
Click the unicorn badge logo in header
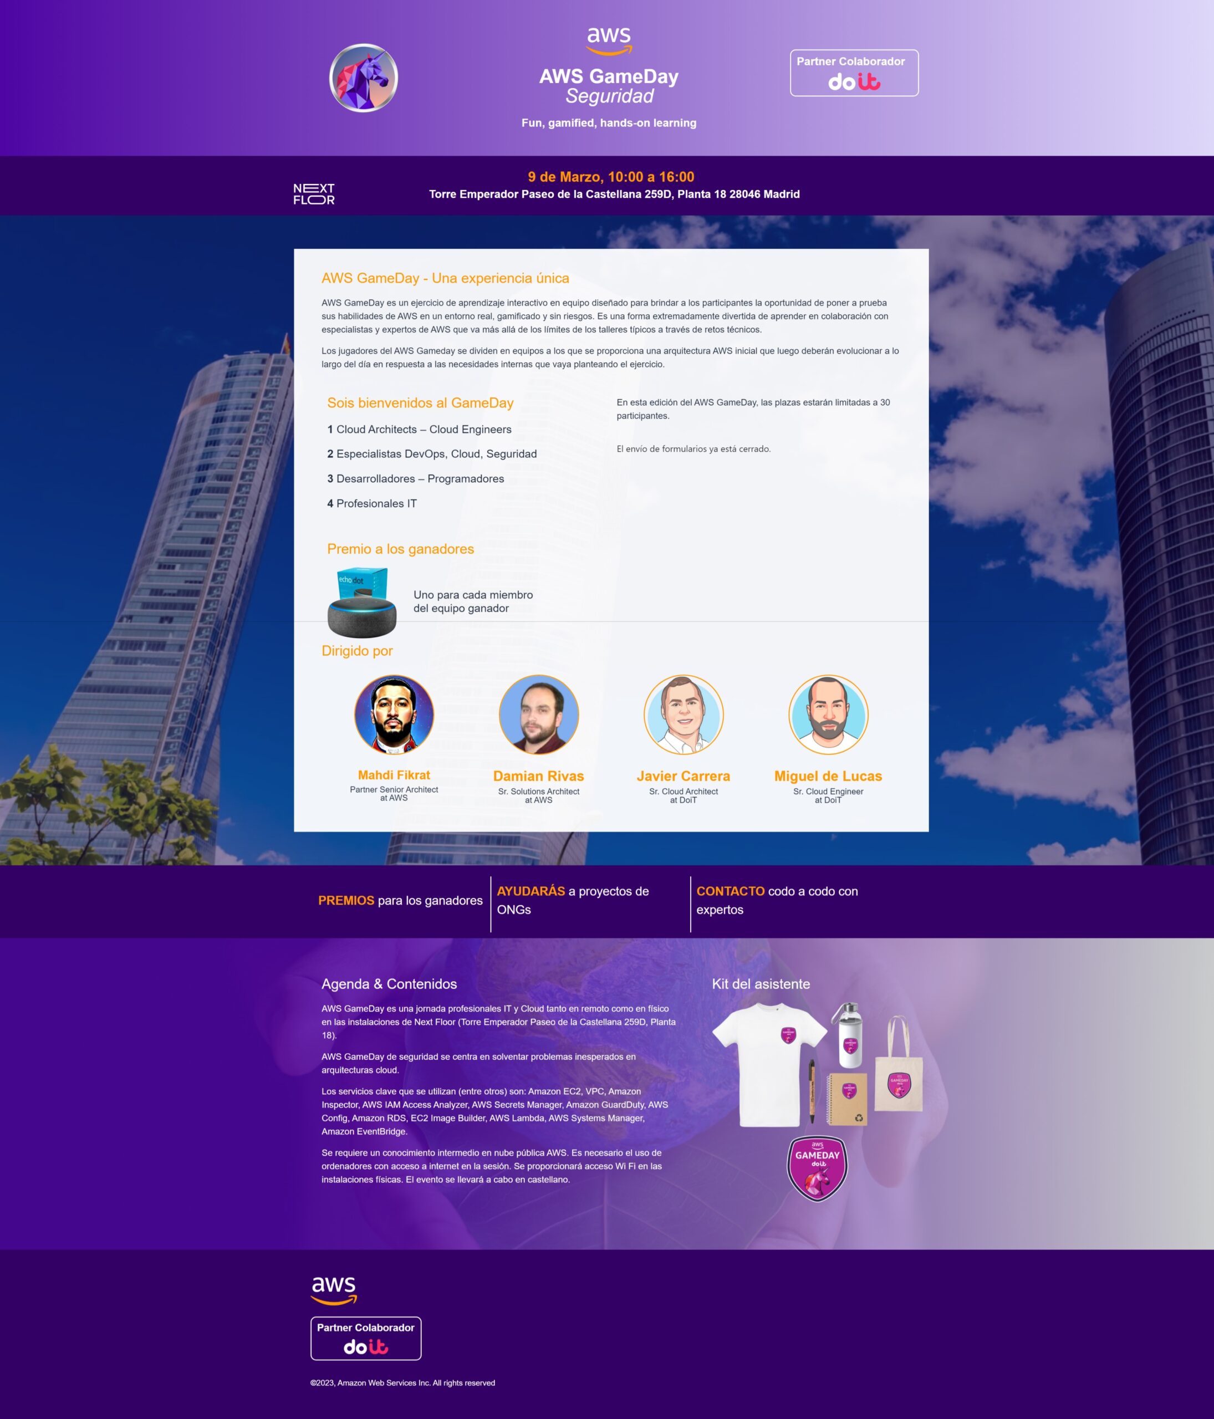(364, 78)
